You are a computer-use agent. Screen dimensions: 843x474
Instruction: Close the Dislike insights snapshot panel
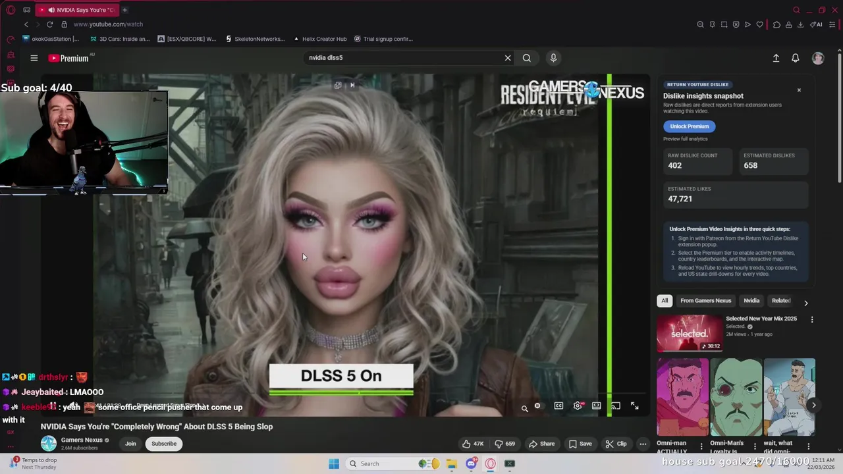pos(799,90)
